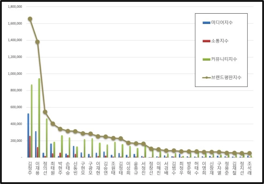
Task: Click 김정주's top brand reputation data point
Action: [30, 19]
